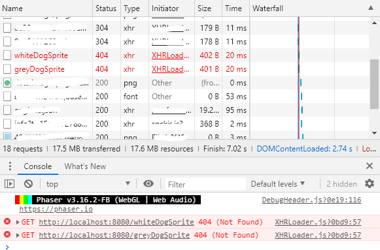Click the 95 ms time cell
The height and width of the screenshot is (250, 380).
[x=236, y=110]
